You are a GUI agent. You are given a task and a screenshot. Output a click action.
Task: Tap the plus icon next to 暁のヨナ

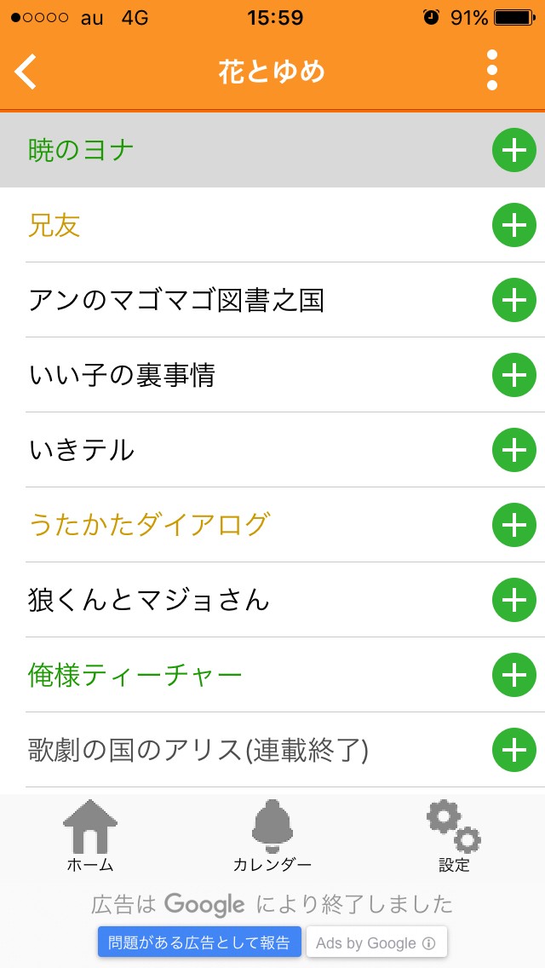pyautogui.click(x=514, y=151)
